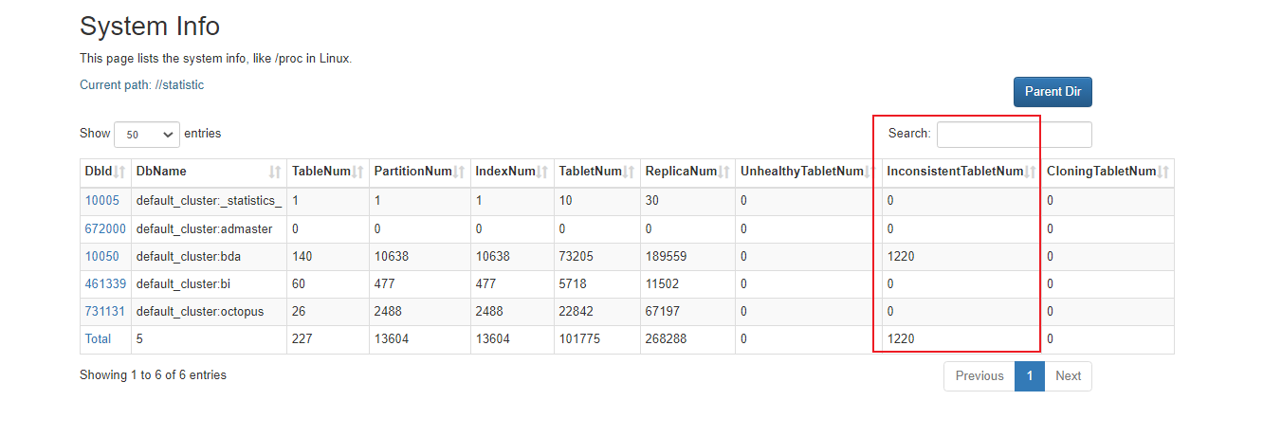Open DbId 10050 for bda database
The width and height of the screenshot is (1263, 437).
102,256
